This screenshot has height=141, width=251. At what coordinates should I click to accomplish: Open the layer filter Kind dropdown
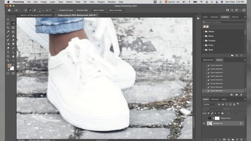[x=209, y=105]
